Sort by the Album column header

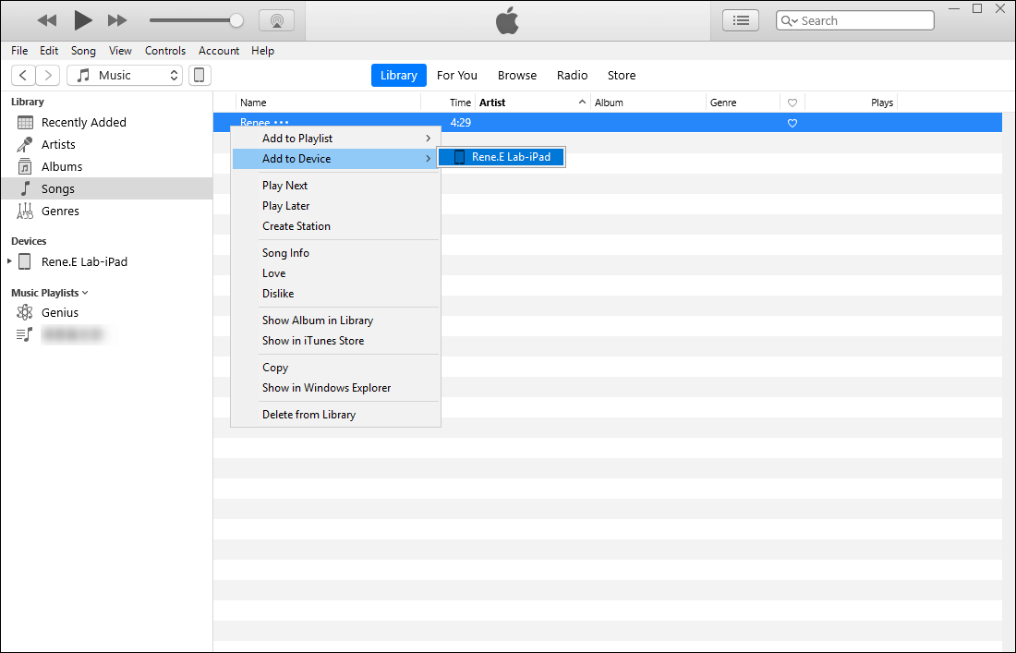[648, 103]
